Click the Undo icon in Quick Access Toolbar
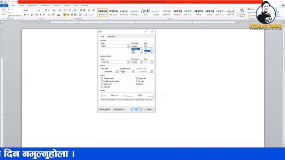The height and width of the screenshot is (160, 285). (x=8, y=2)
